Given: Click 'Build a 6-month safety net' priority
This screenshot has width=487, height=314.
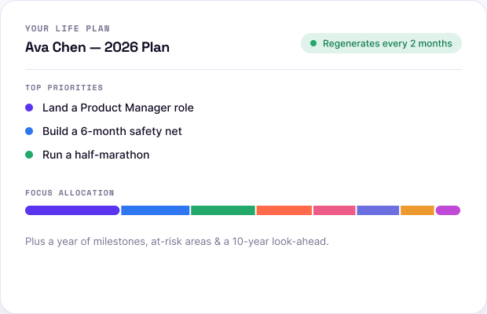Looking at the screenshot, I should pos(112,131).
